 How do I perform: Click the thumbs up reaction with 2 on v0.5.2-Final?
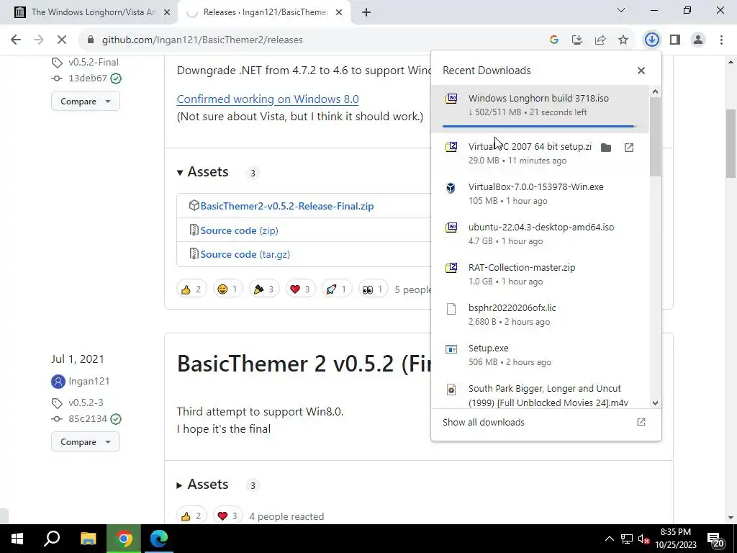tap(191, 289)
